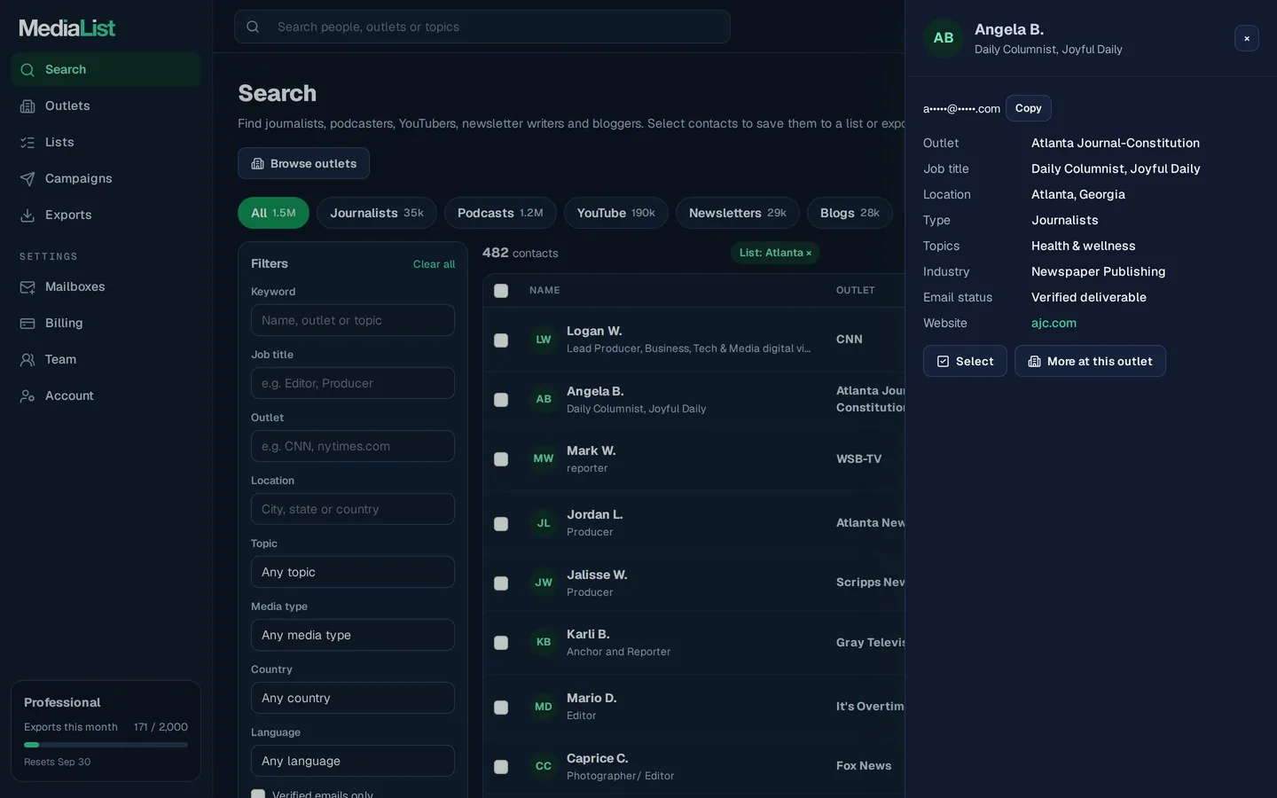This screenshot has width=1277, height=798.
Task: Click the exports usage progress bar
Action: pyautogui.click(x=106, y=745)
